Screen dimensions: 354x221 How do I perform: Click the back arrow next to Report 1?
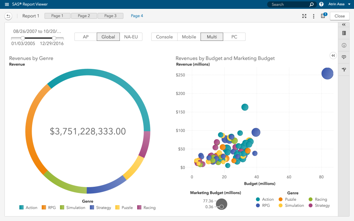(x=8, y=16)
